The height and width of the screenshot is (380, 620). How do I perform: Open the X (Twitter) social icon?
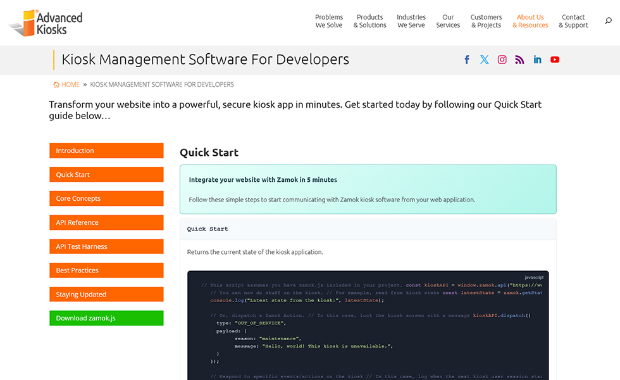[x=485, y=60]
